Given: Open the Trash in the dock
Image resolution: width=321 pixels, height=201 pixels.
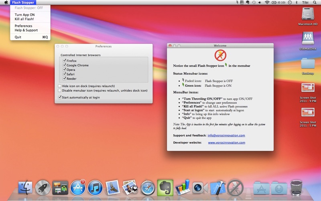Looking at the screenshot, I should [296, 187].
